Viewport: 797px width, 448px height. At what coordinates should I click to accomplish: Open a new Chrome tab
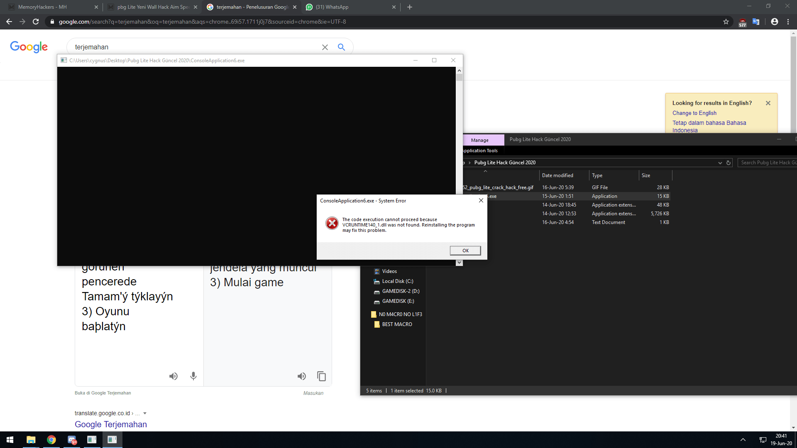point(410,7)
